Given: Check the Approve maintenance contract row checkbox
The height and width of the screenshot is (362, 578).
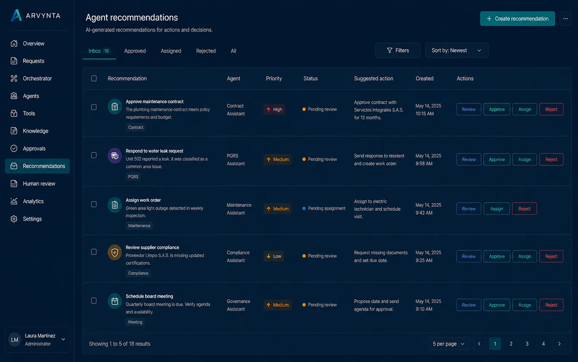Looking at the screenshot, I should tap(94, 107).
